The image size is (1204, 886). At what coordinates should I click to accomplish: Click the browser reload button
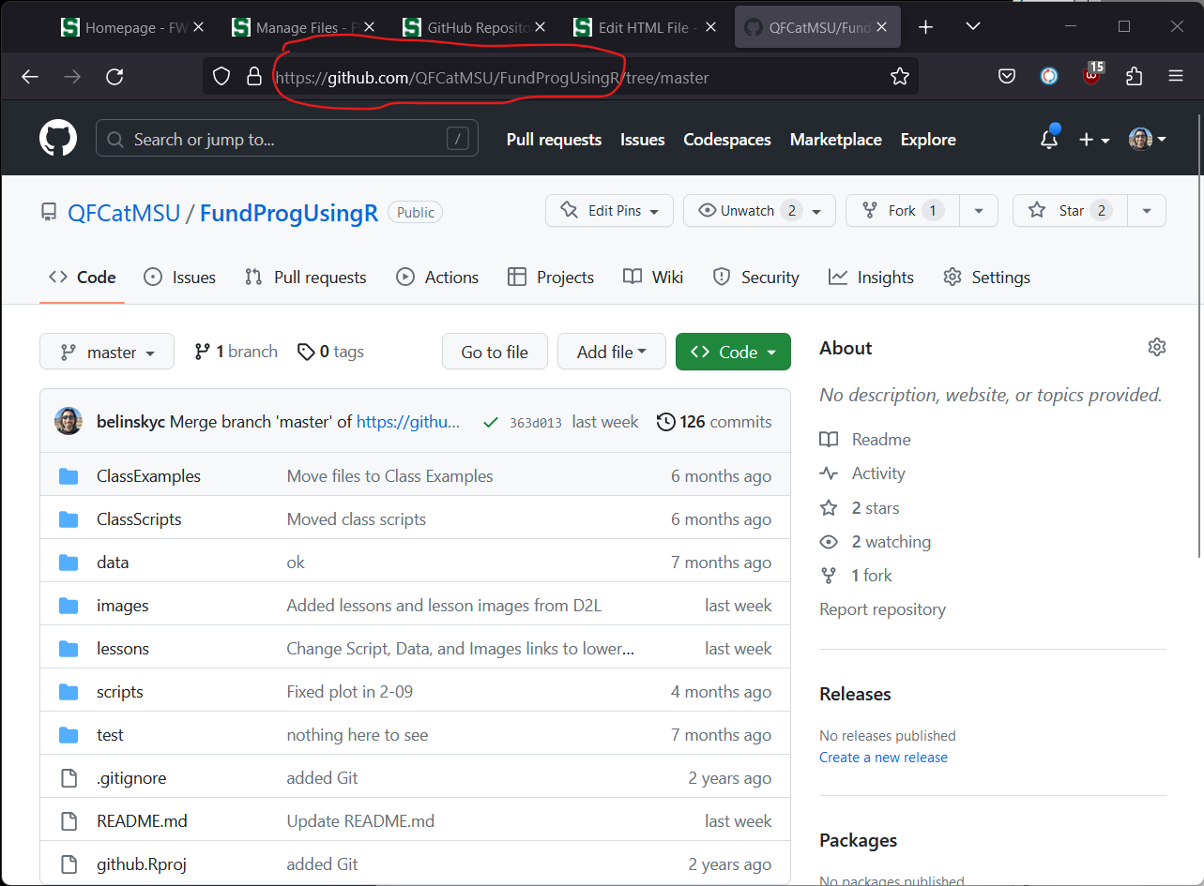pyautogui.click(x=114, y=77)
